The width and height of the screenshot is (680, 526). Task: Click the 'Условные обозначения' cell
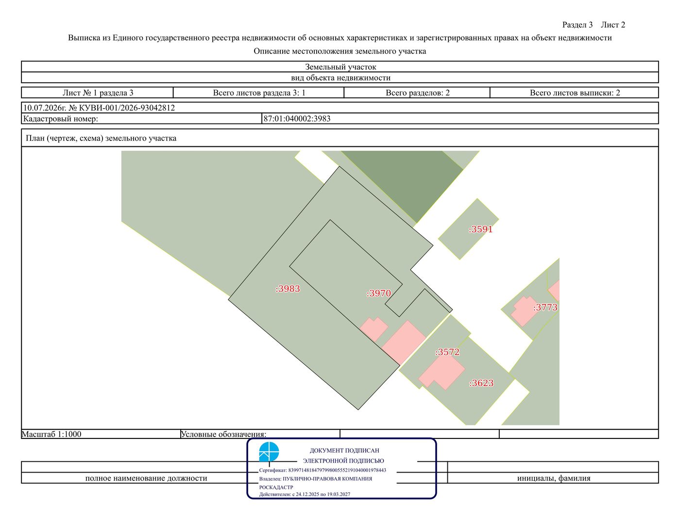[260, 434]
